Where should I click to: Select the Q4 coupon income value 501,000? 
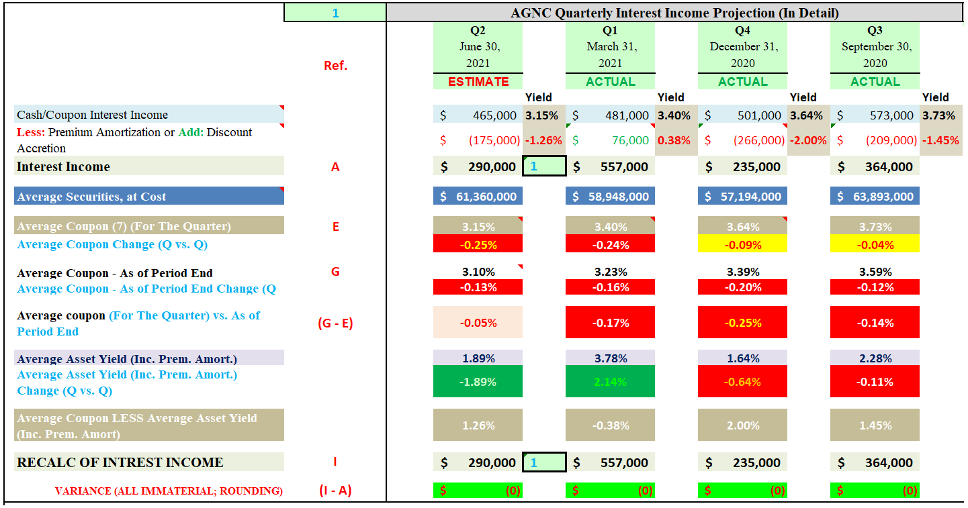click(x=742, y=115)
